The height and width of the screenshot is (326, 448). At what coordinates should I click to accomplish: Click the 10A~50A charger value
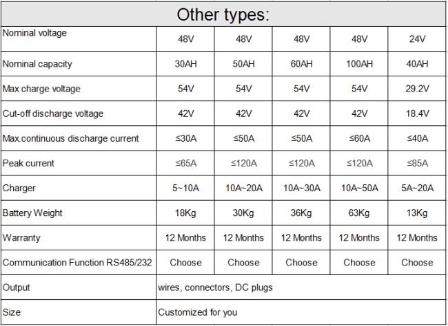359,188
